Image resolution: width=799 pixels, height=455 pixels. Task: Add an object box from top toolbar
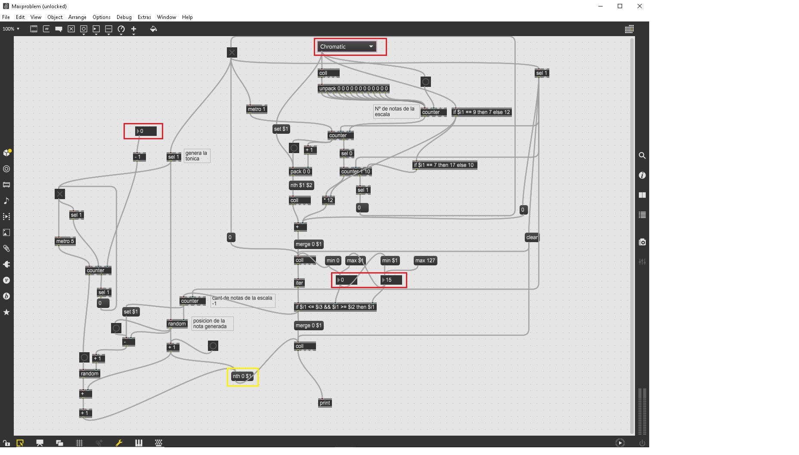click(34, 29)
